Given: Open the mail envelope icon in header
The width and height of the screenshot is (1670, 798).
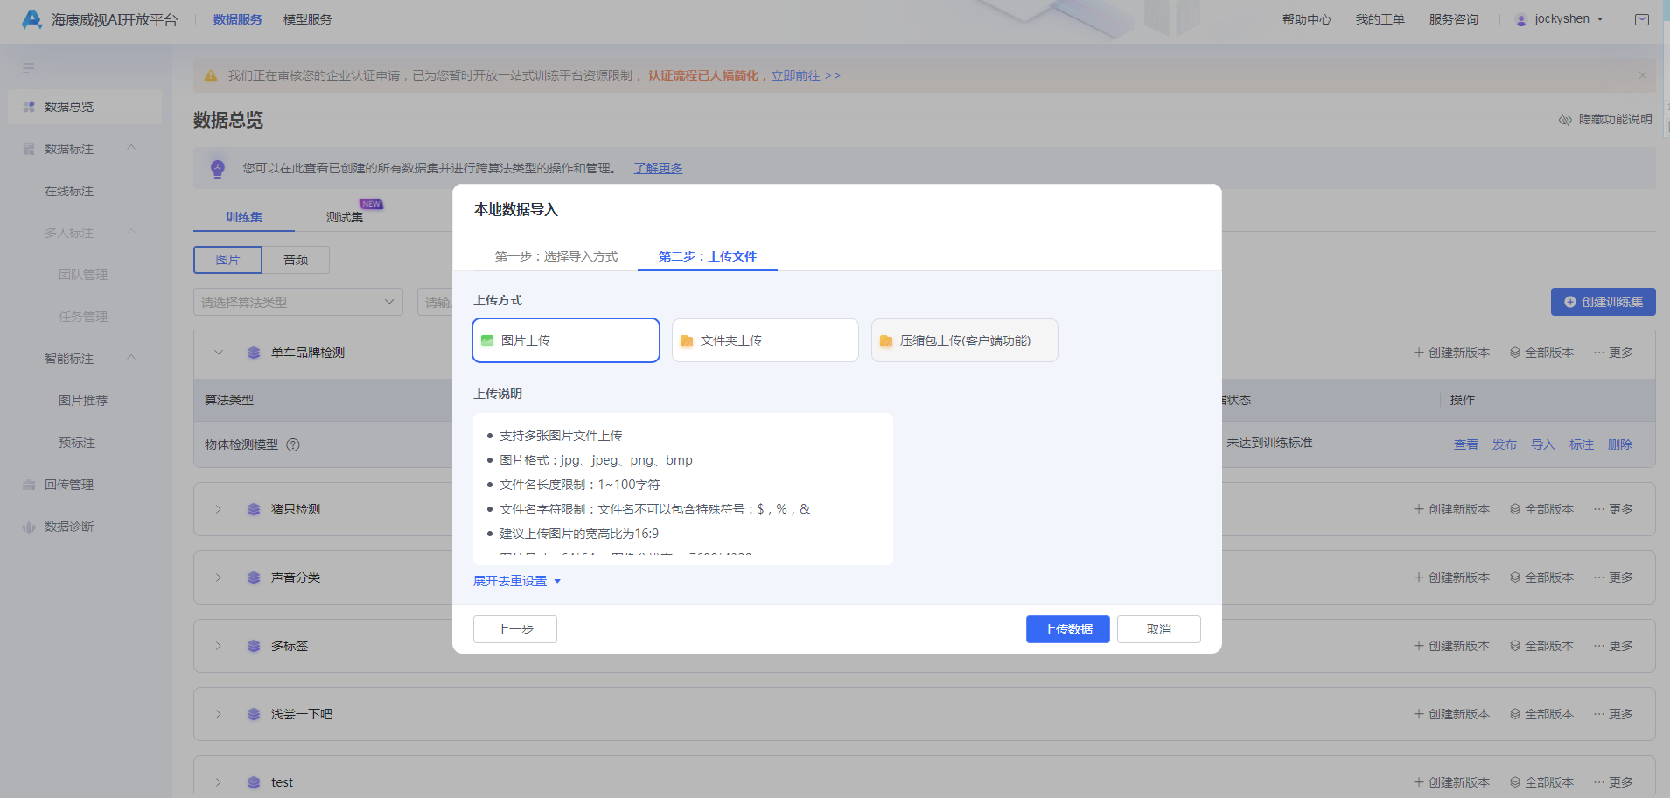Looking at the screenshot, I should point(1642,19).
